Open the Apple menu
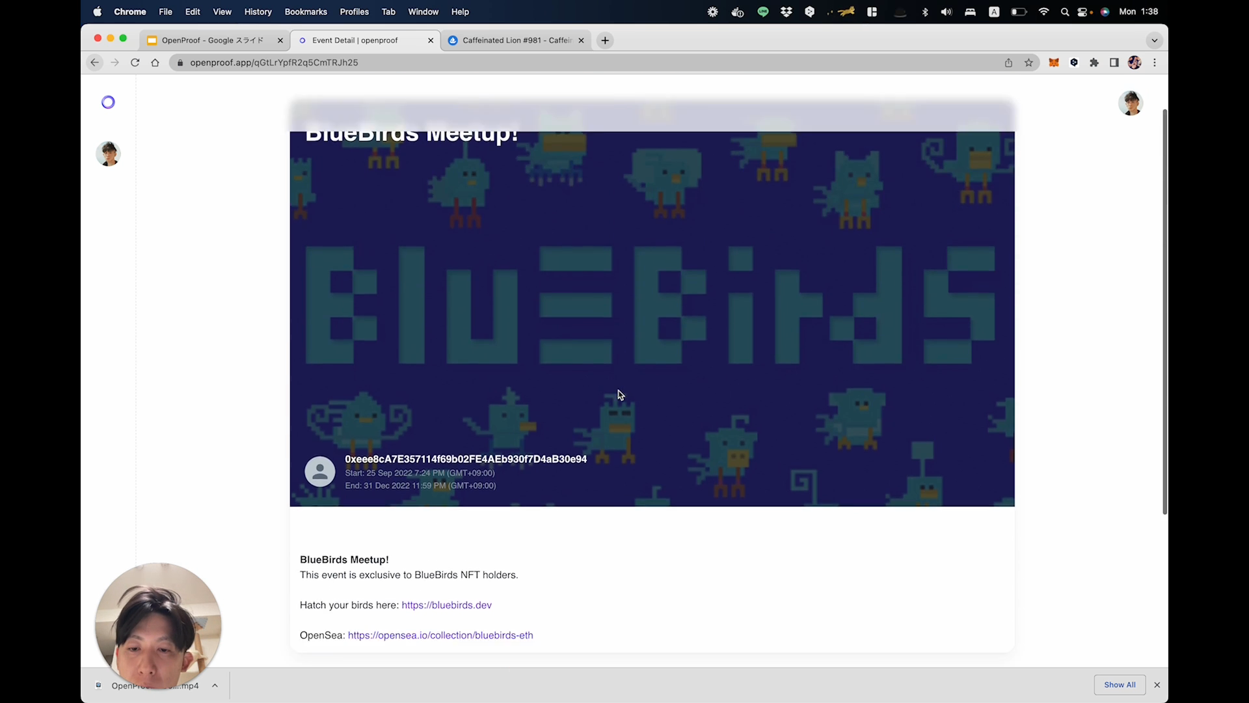 (x=98, y=12)
